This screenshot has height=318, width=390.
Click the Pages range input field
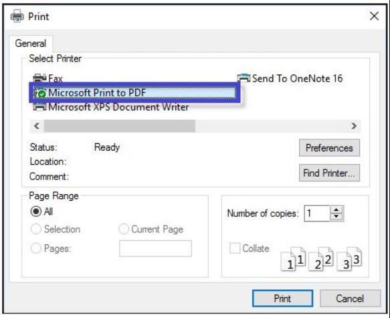155,248
